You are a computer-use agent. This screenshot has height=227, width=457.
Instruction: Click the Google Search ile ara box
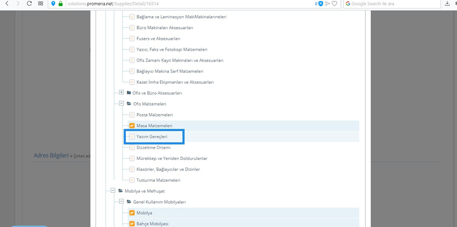click(392, 4)
